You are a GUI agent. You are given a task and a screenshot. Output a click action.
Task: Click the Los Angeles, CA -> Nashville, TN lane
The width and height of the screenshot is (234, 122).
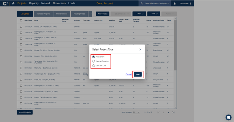click(45, 103)
